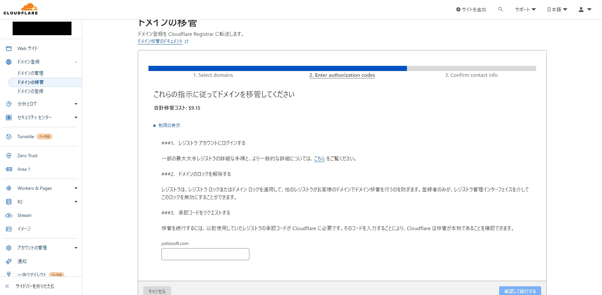This screenshot has height=295, width=602.
Task: Open Web サイト label in sidebar
Action: tap(28, 48)
